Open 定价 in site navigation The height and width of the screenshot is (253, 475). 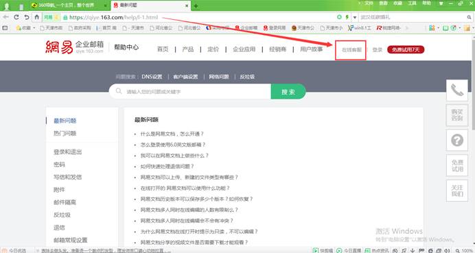point(213,49)
